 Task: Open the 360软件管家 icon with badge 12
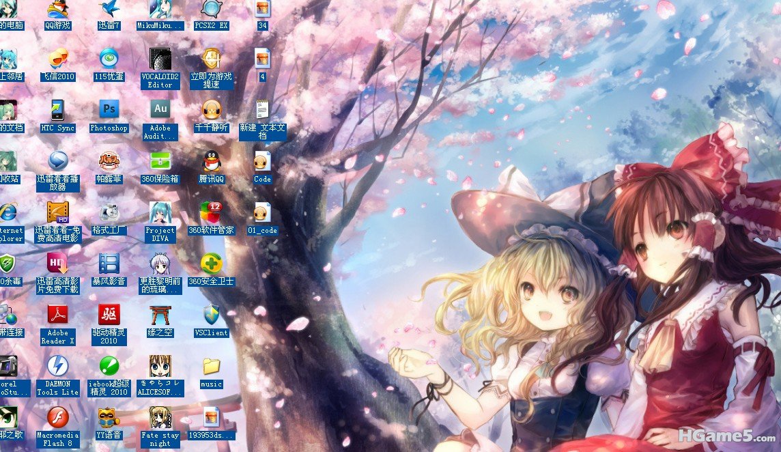(x=211, y=213)
